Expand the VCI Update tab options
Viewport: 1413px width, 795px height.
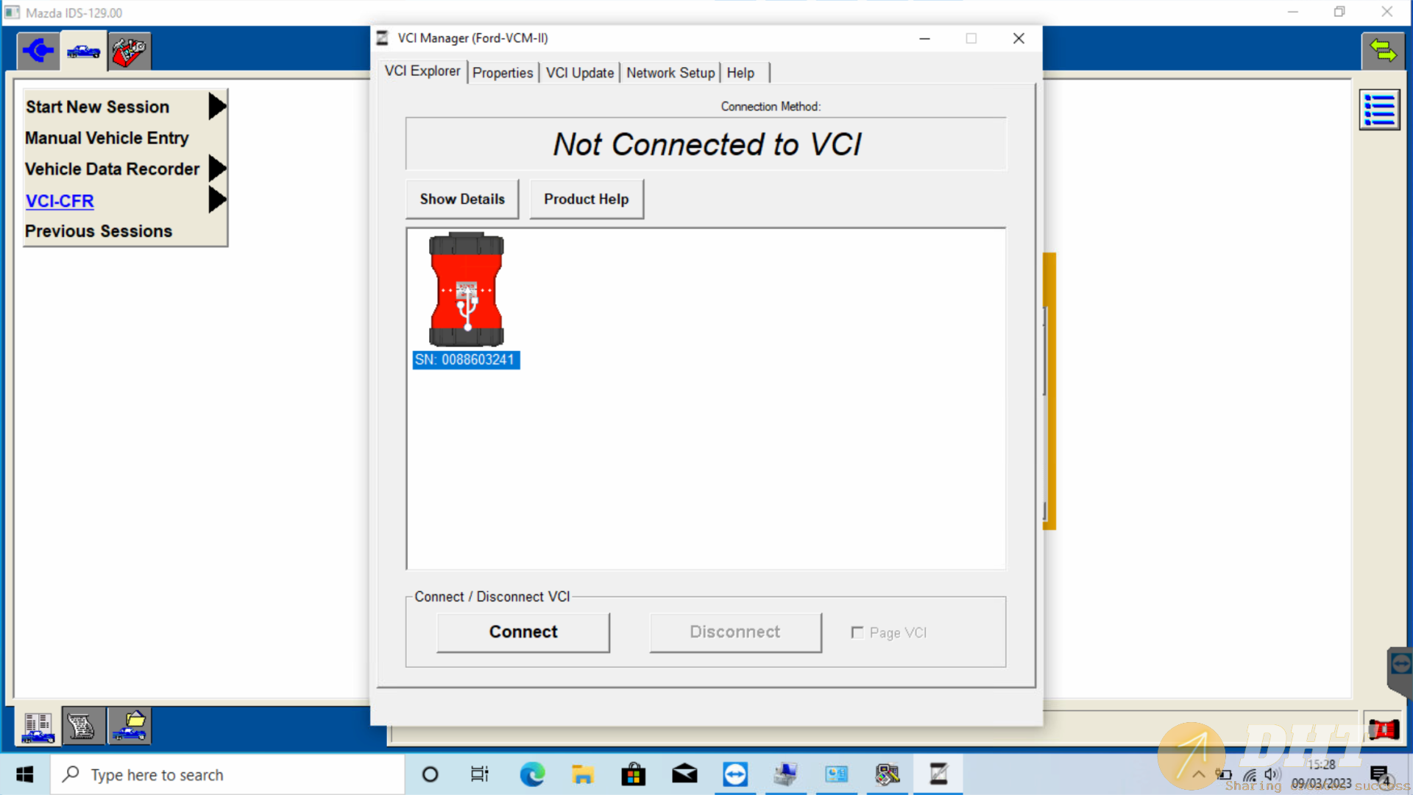coord(579,72)
